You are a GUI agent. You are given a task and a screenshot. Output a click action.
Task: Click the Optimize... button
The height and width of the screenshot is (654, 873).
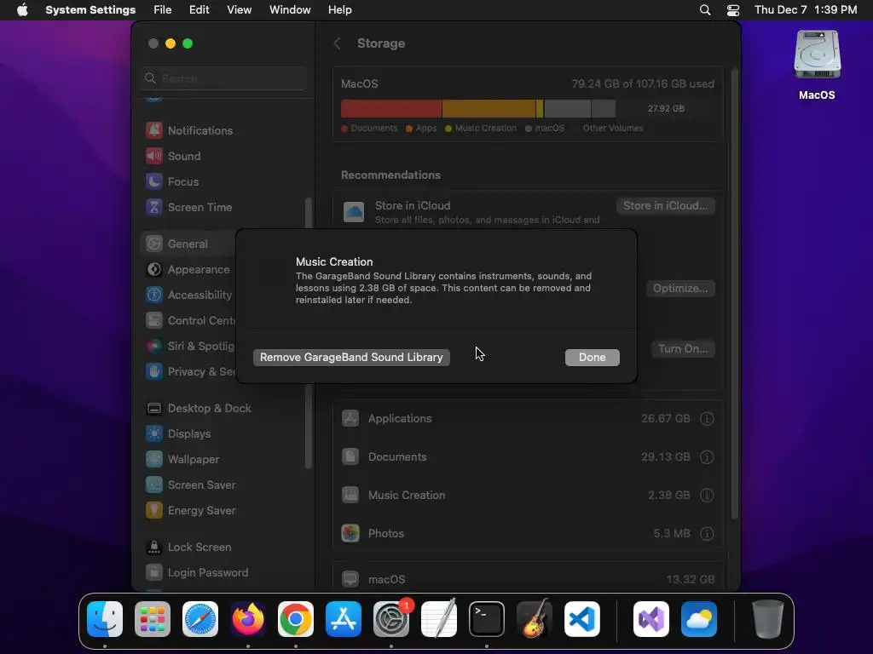click(x=680, y=288)
